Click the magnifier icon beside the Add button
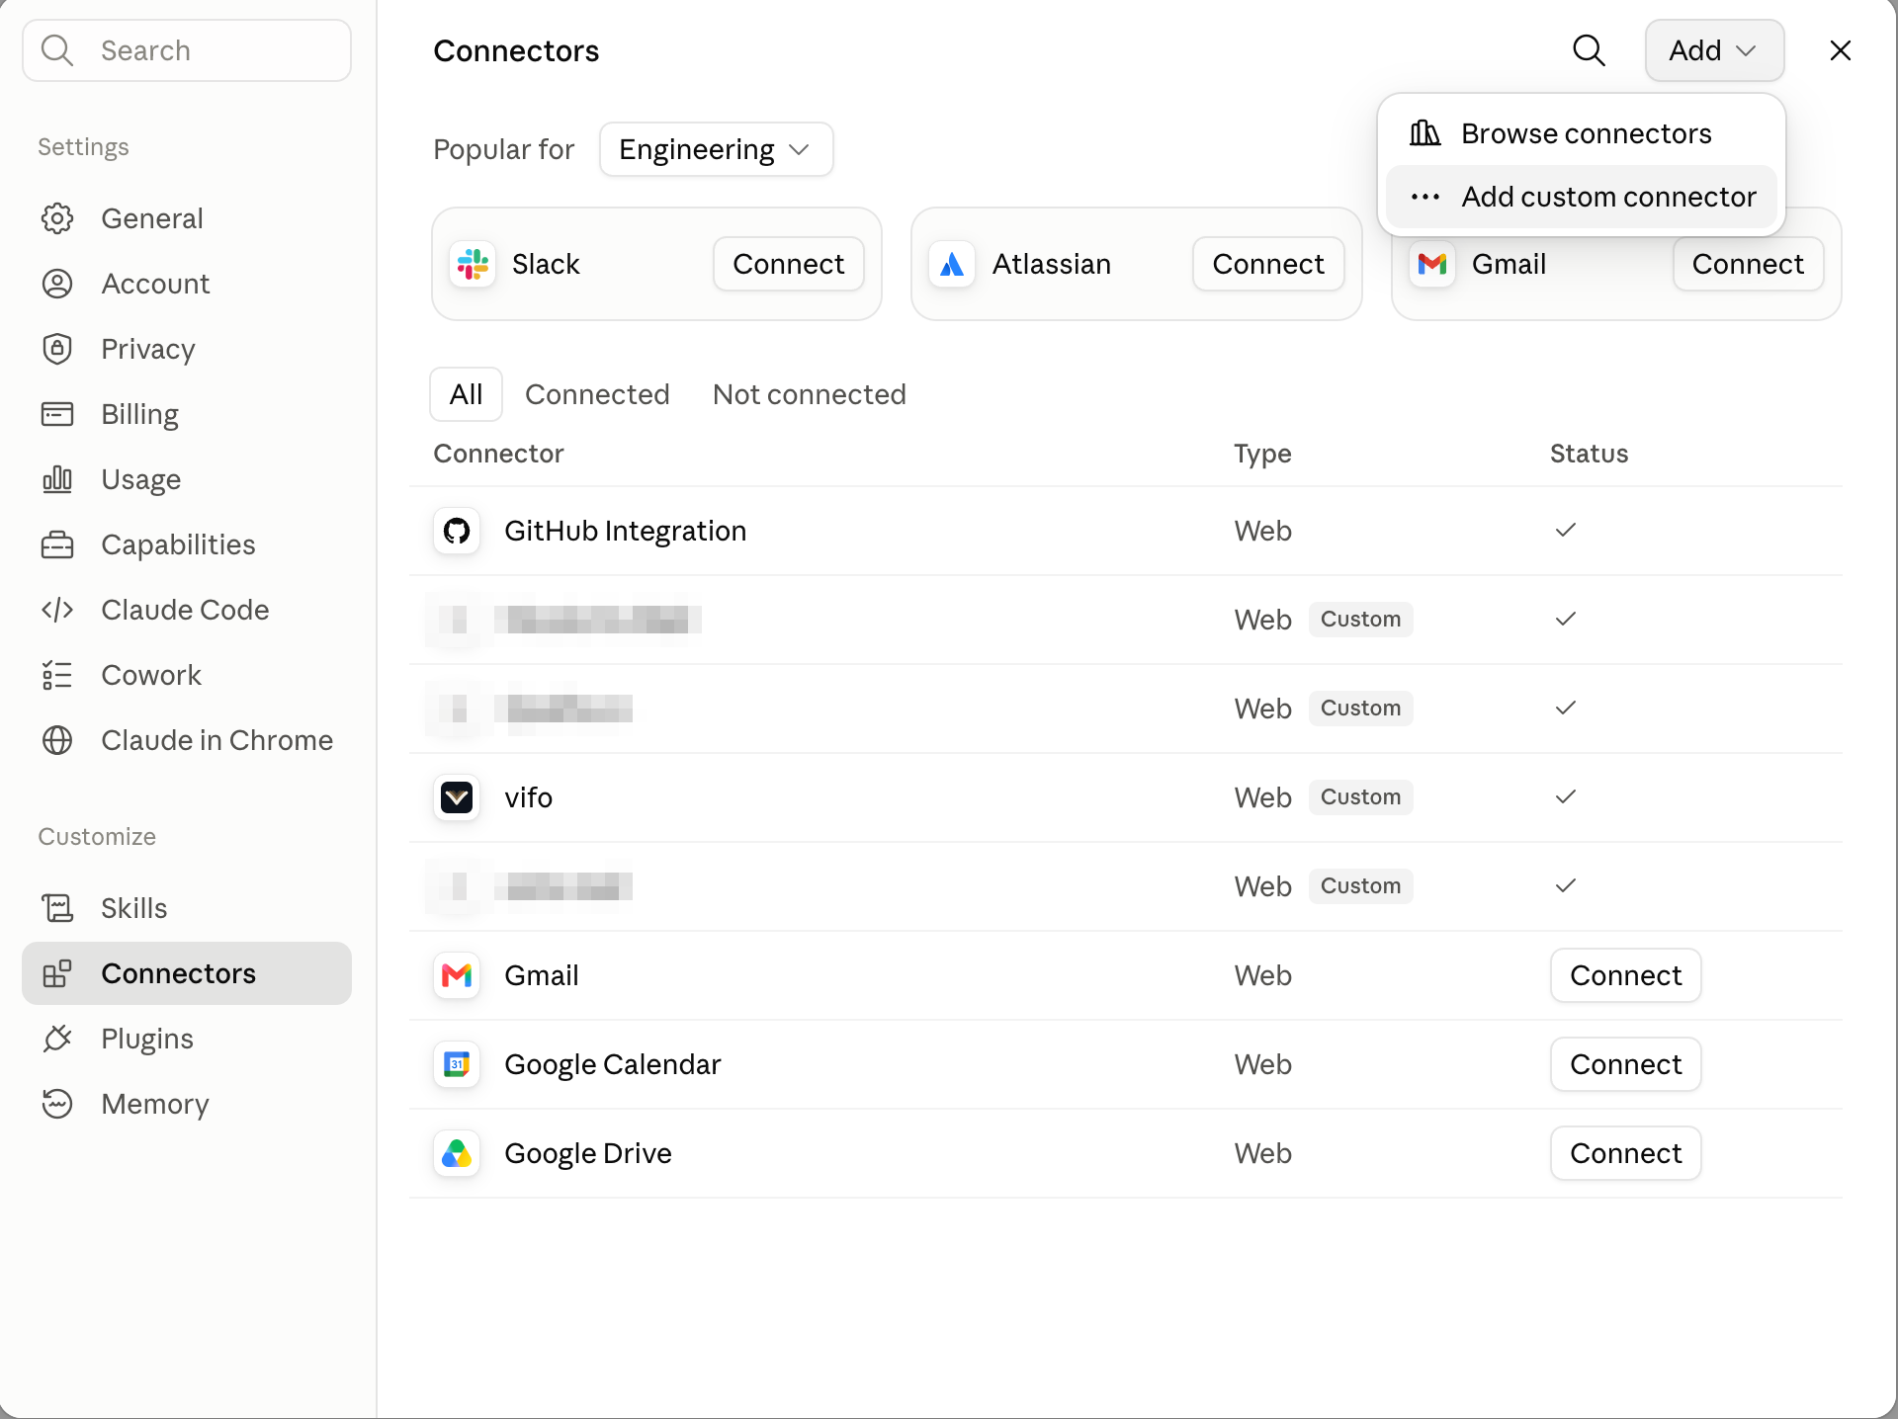 1589,50
